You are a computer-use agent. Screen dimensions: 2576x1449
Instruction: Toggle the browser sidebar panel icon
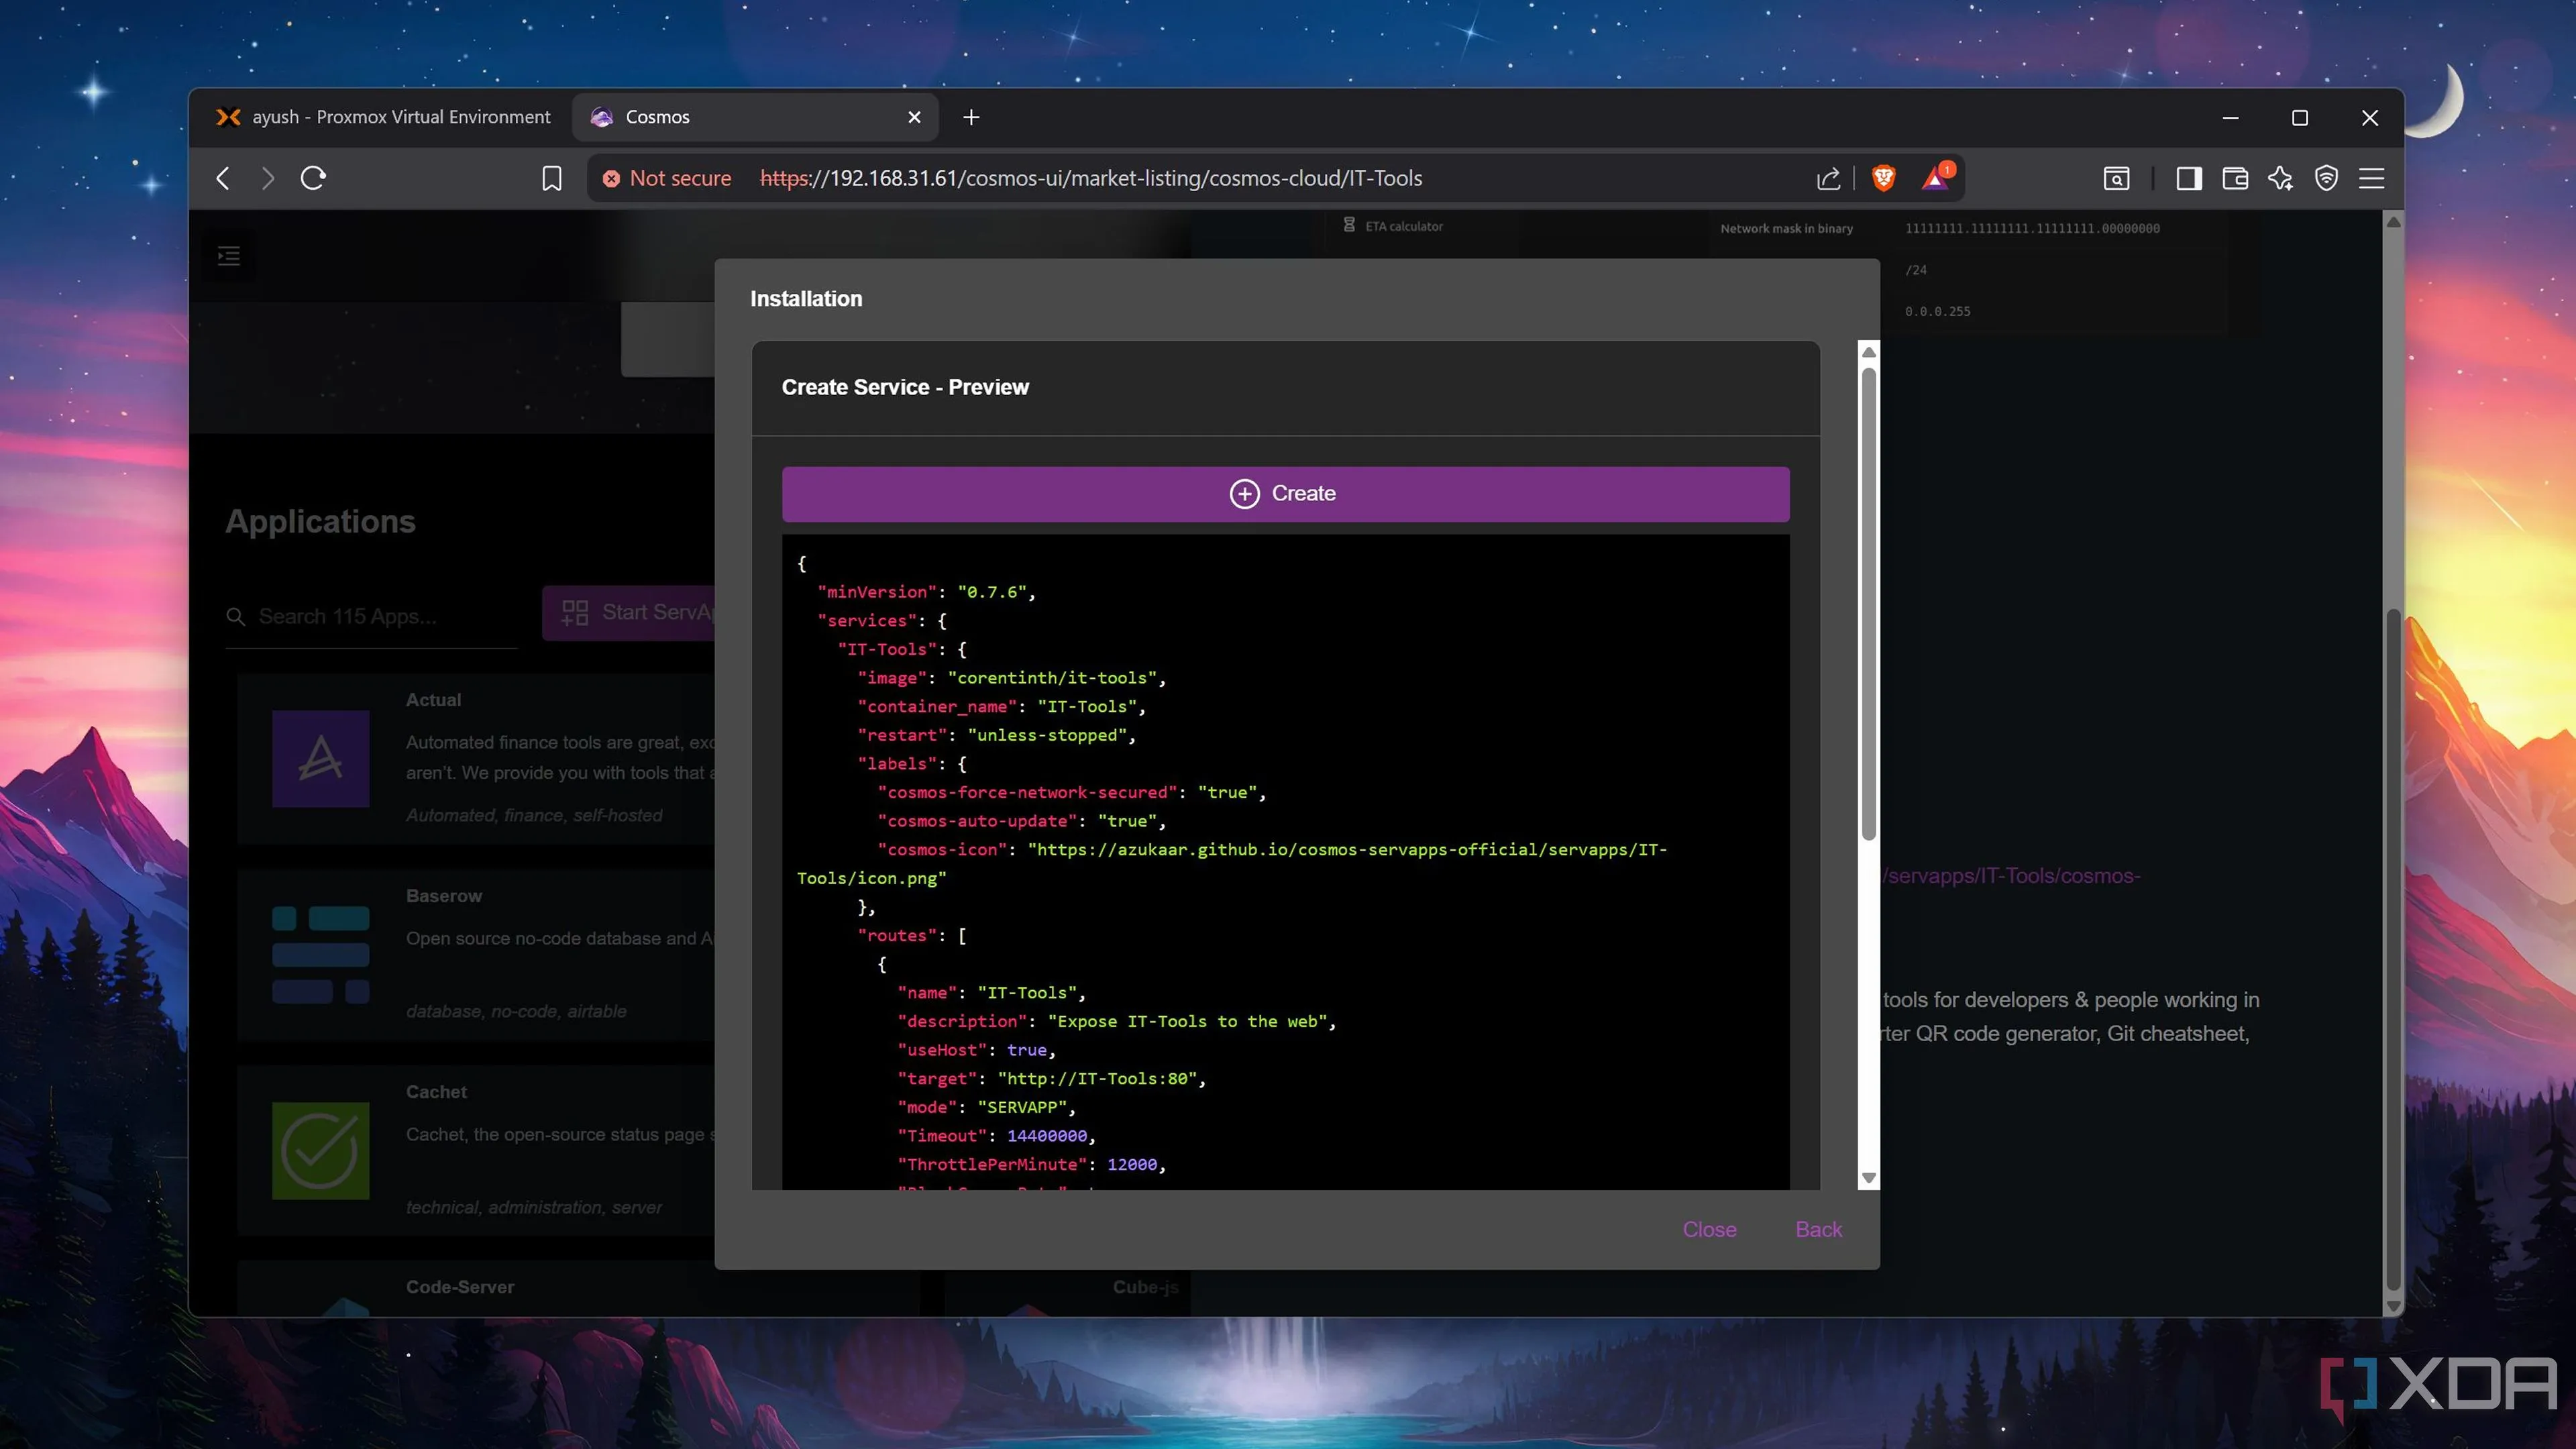[2188, 178]
